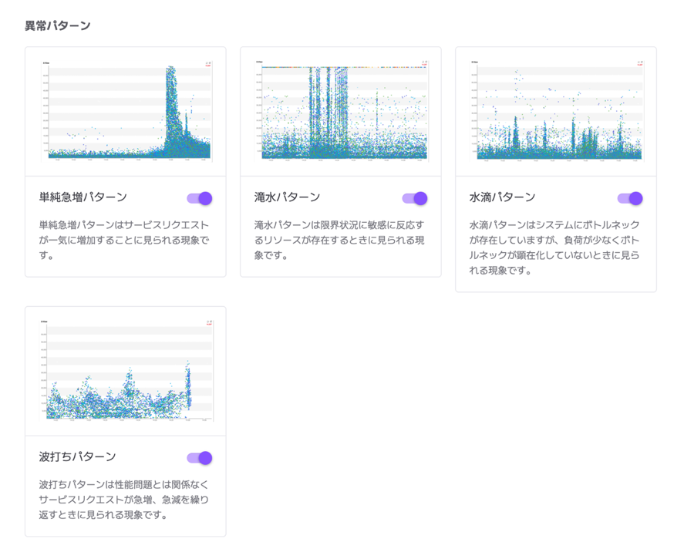Image resolution: width=684 pixels, height=559 pixels.
Task: Click the 波打ちパターン description paragraph
Action: point(124,500)
